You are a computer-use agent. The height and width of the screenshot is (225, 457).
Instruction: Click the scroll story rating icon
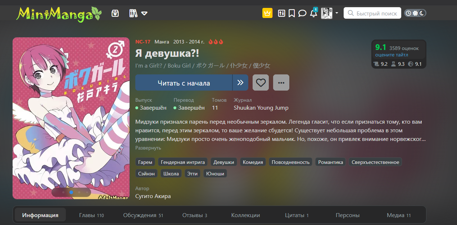click(x=377, y=64)
